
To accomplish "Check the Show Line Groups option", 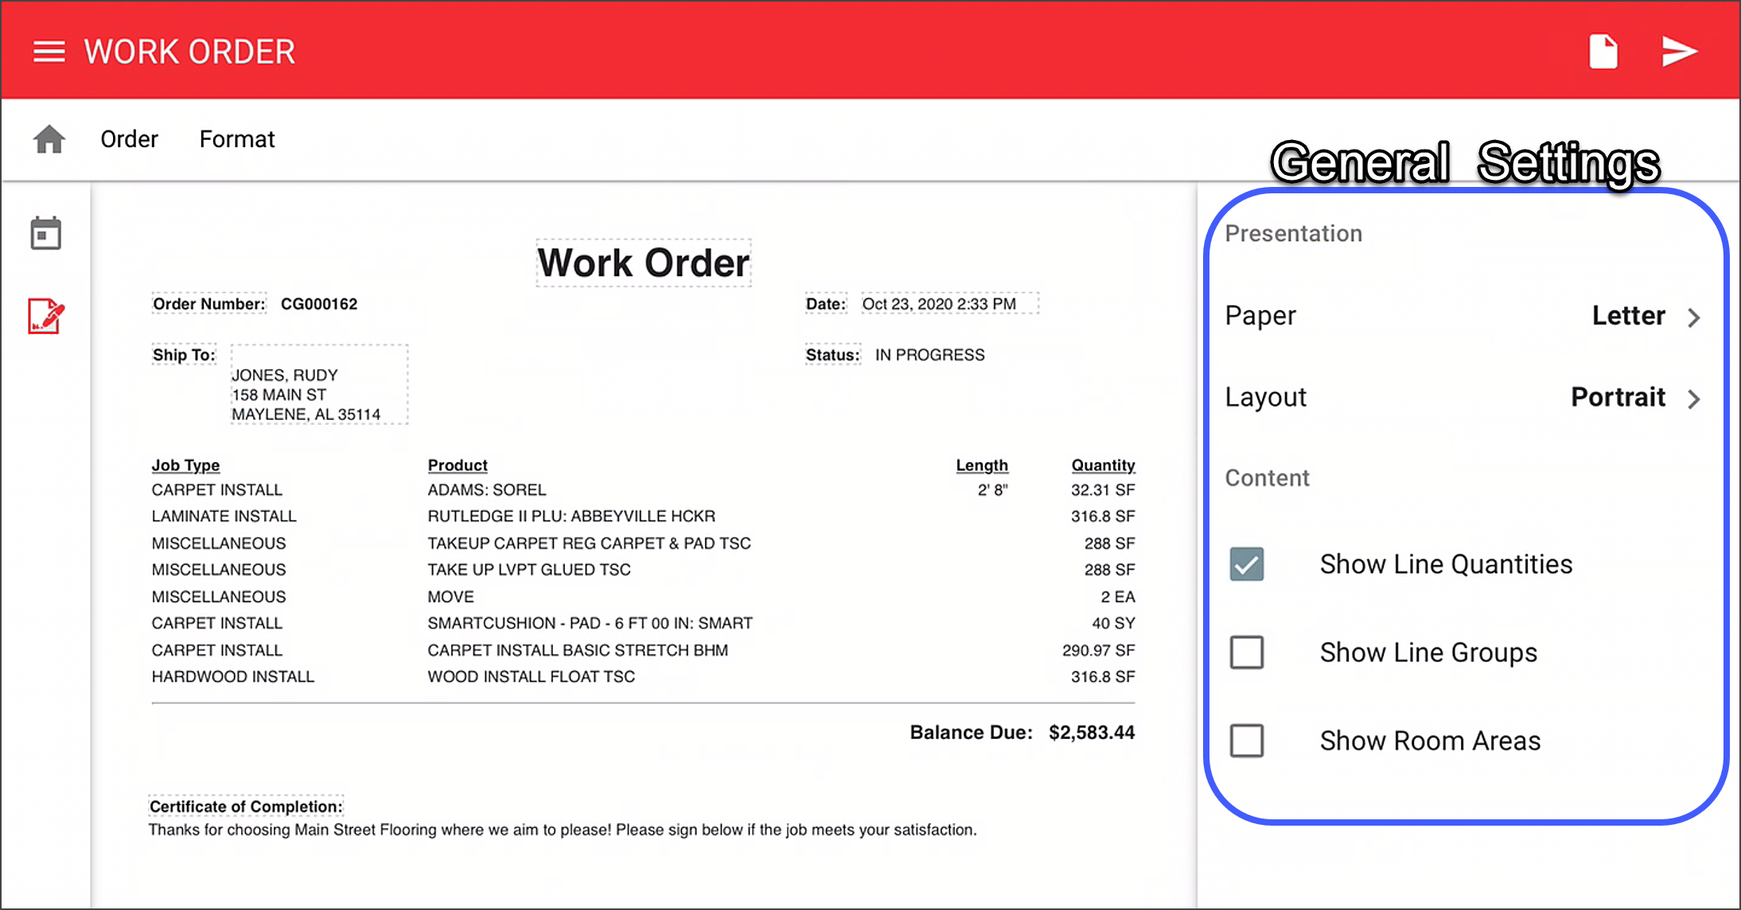I will click(x=1247, y=652).
